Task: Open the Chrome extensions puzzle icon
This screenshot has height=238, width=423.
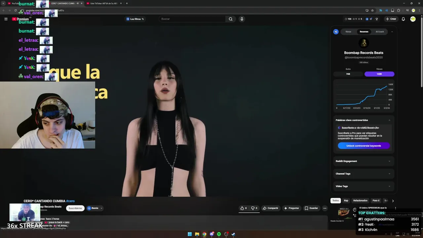Action: coord(399,10)
